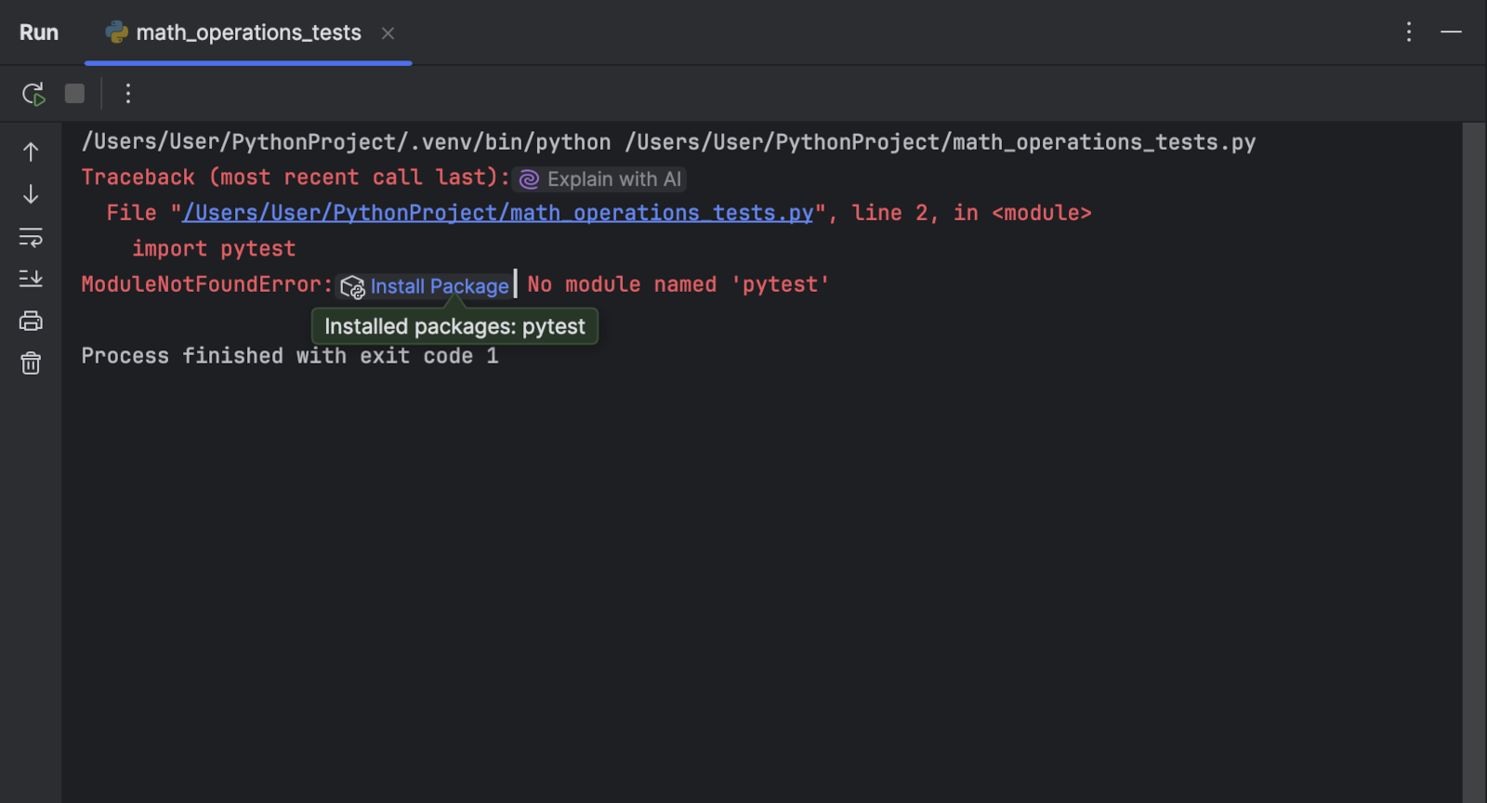Close the math_operations_tests run tab
1487x803 pixels.
coord(388,33)
